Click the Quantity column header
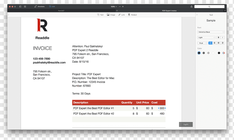234x140 pixels. click(127, 103)
